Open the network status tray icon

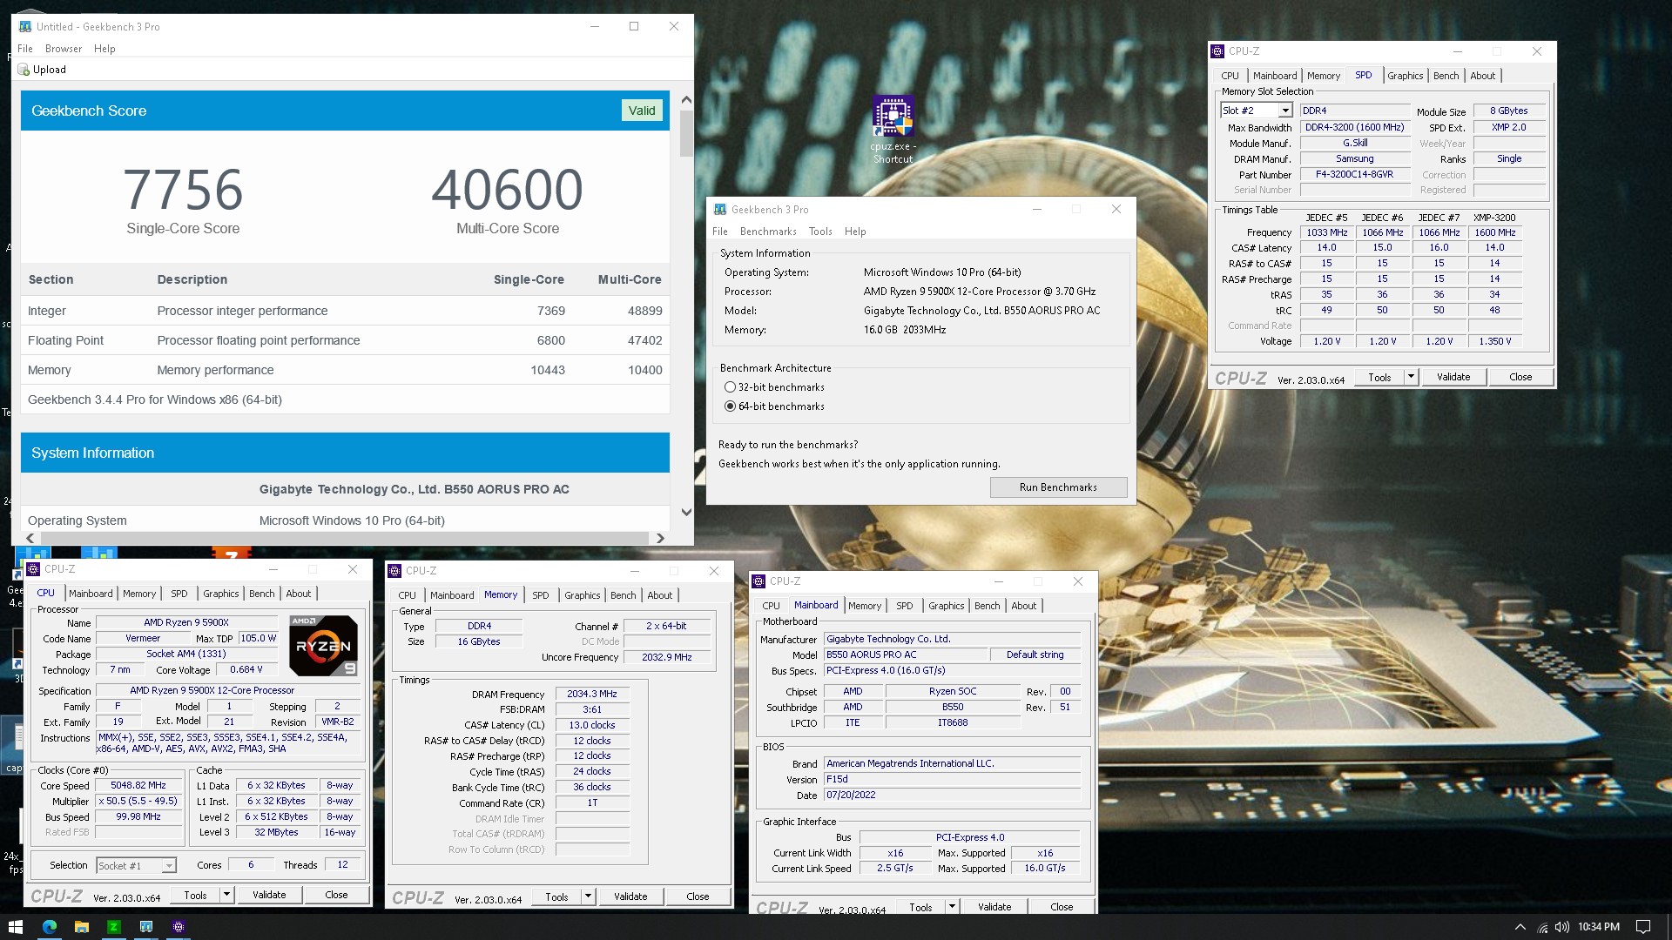pos(1542,927)
